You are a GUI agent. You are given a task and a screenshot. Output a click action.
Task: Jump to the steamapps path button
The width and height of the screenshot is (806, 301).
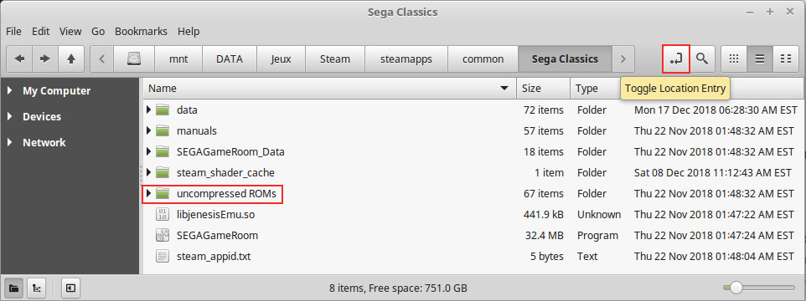pyautogui.click(x=406, y=59)
